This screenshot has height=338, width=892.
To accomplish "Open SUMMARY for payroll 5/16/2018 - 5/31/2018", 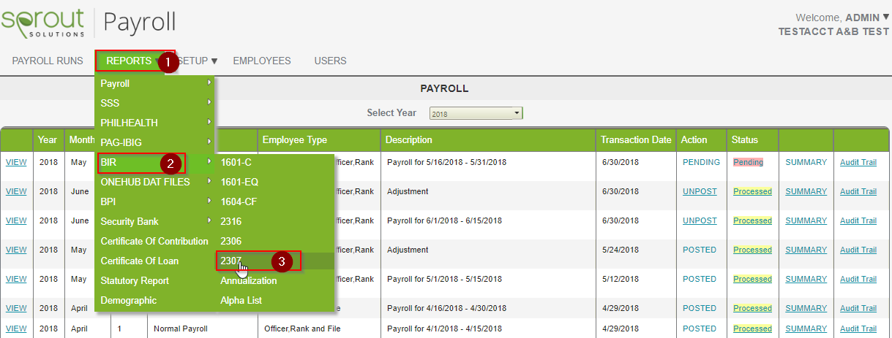I will pos(806,162).
